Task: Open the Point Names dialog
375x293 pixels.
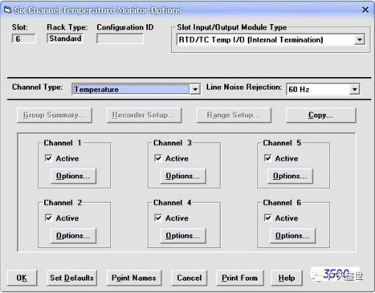Action: click(134, 278)
